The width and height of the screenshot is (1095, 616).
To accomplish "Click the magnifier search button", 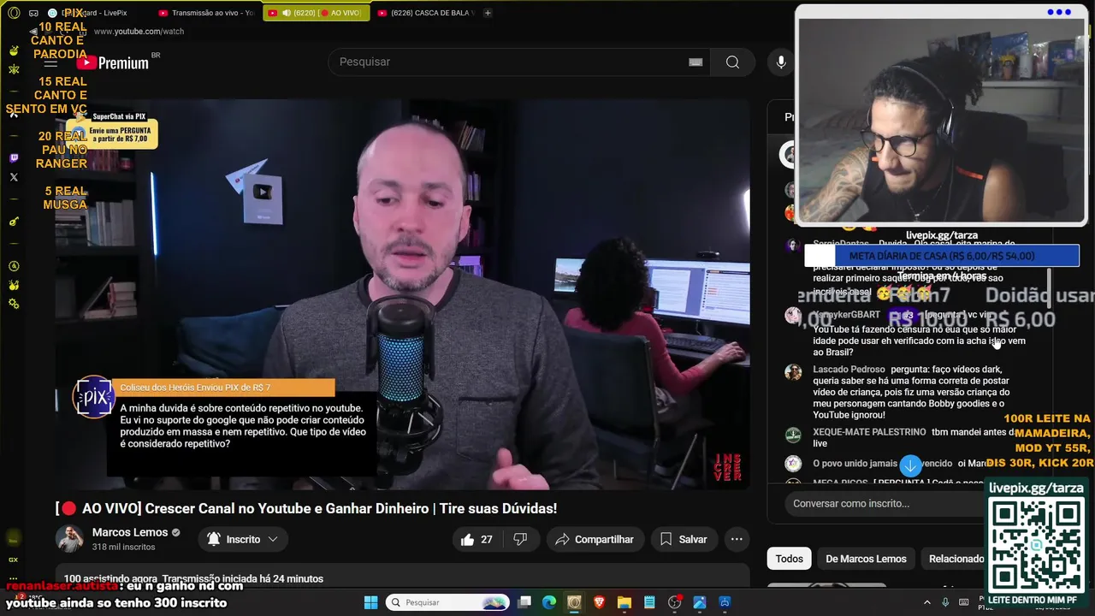I will 732,62.
